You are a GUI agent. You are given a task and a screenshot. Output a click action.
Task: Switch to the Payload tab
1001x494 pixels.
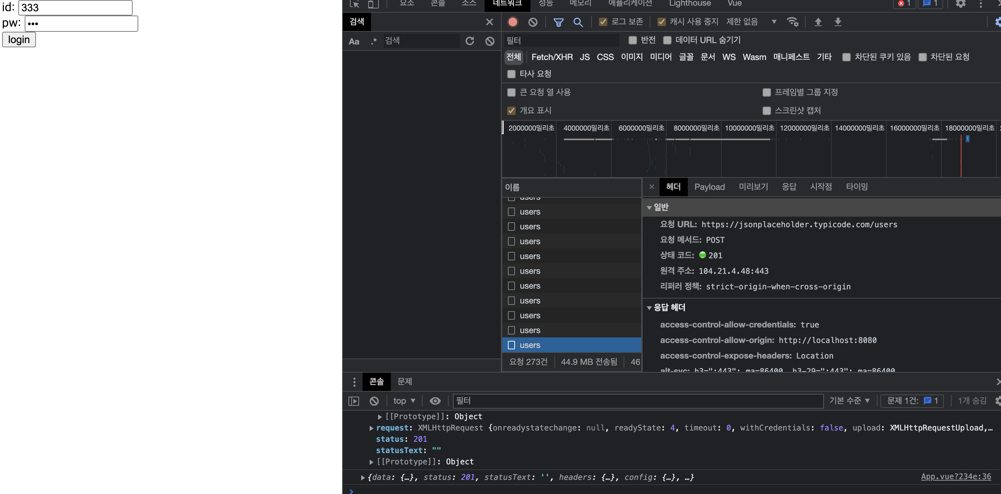pos(709,187)
